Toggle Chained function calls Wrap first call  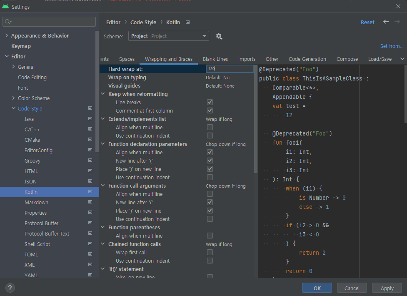coord(210,252)
